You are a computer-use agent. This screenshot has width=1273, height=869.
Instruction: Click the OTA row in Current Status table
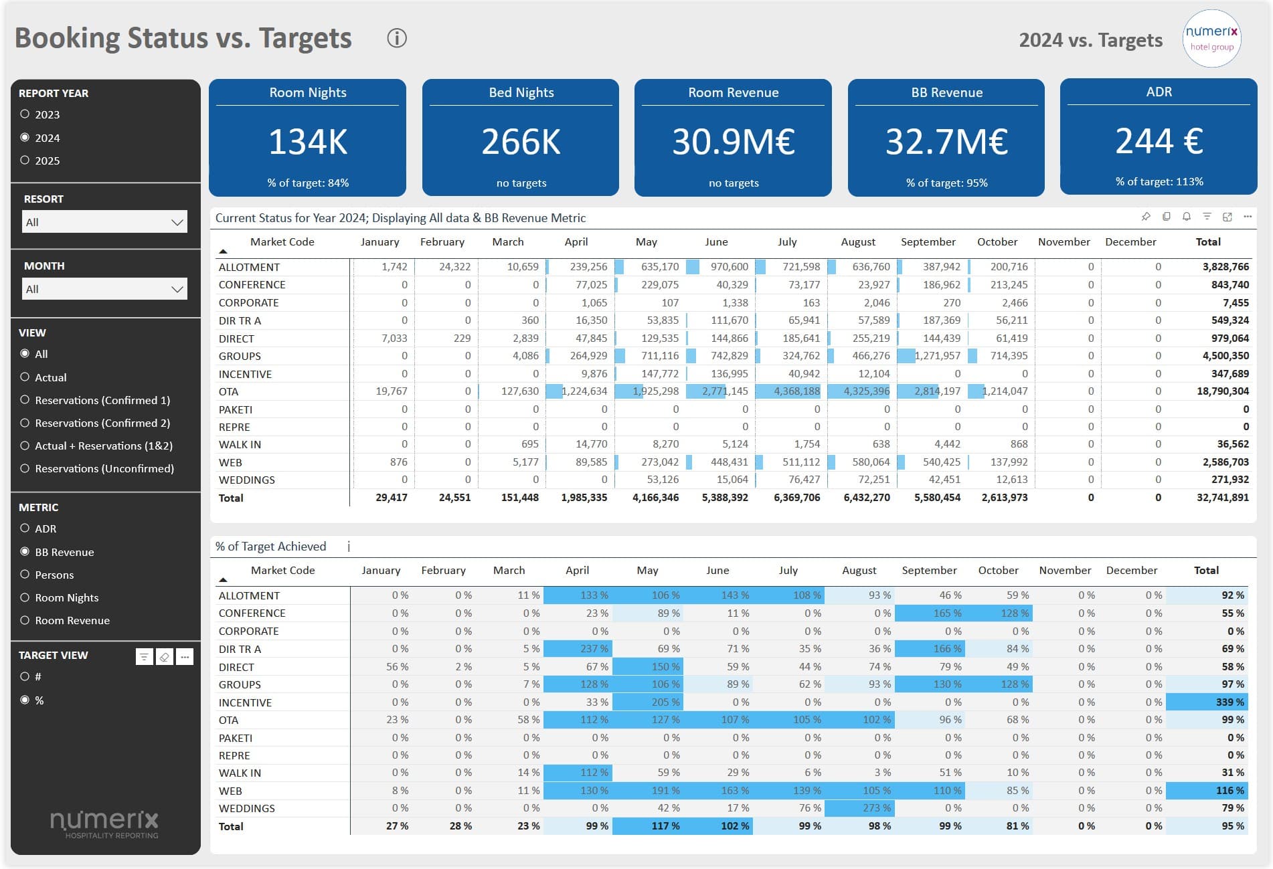coord(733,391)
